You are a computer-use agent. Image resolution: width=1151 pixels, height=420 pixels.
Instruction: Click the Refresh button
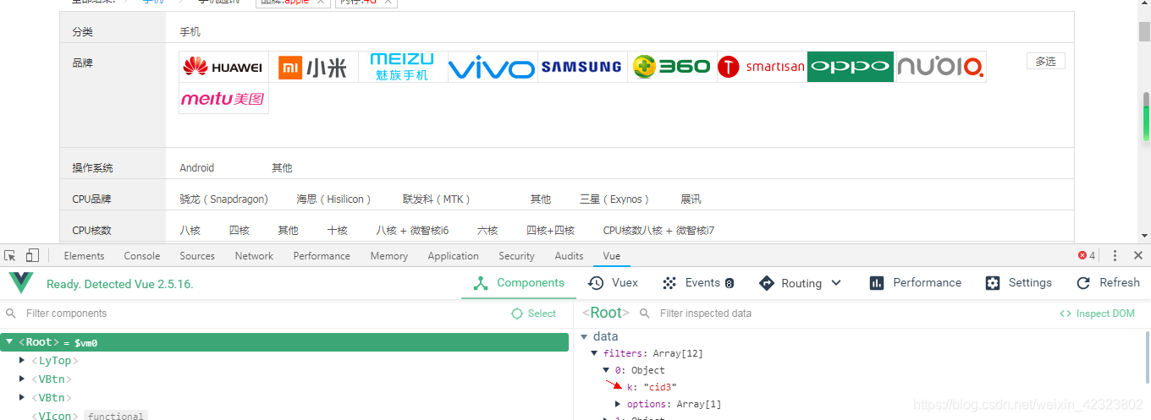1108,283
